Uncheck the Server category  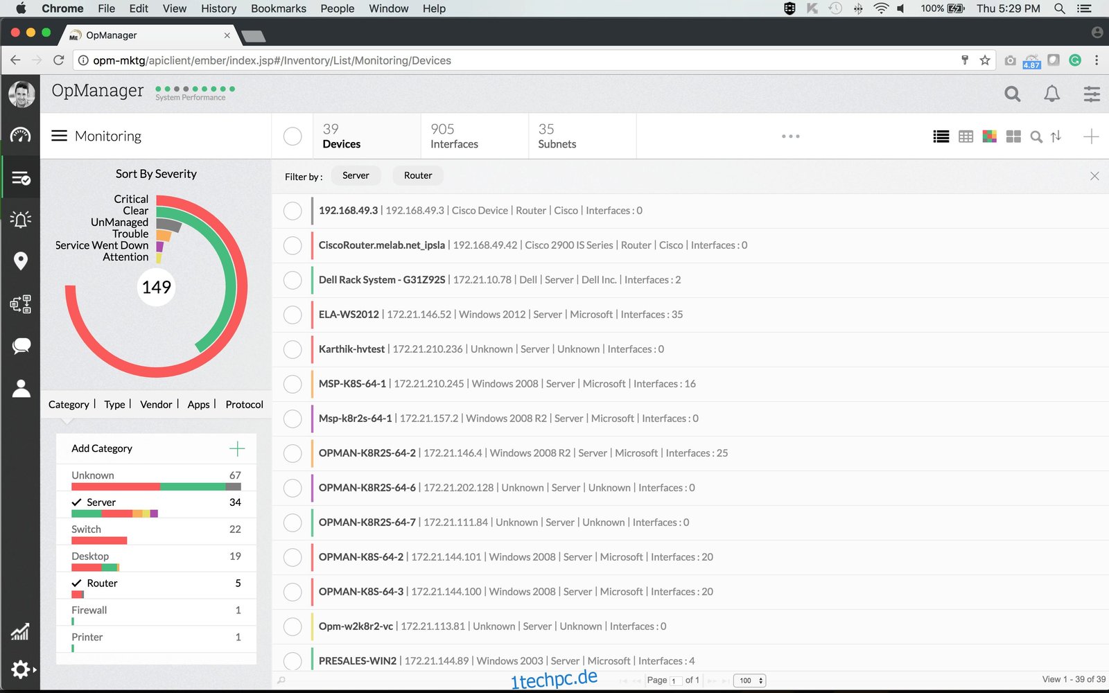pyautogui.click(x=156, y=505)
